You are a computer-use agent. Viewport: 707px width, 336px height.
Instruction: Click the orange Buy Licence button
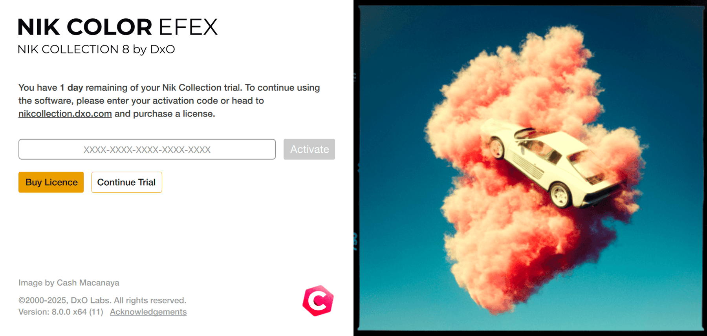point(51,182)
